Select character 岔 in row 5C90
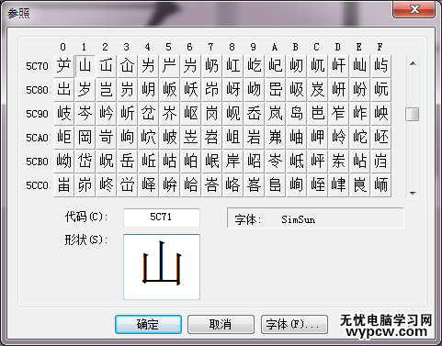Viewport: 442px width, 346px height. click(x=149, y=114)
